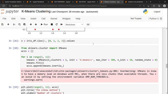Open the Markdown cell type dropdown

(74, 25)
